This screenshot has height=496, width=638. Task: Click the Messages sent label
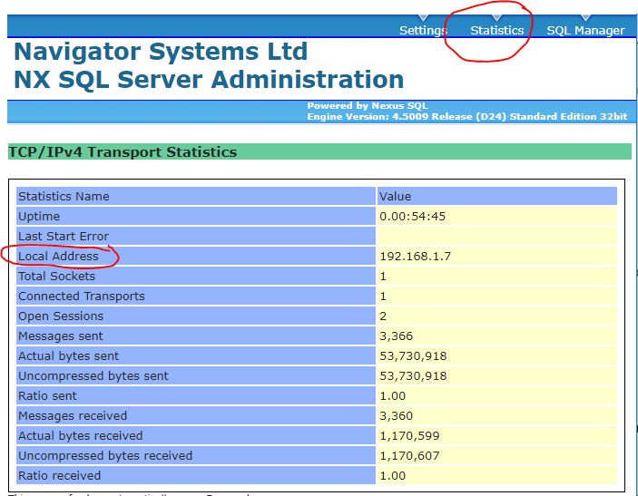click(61, 336)
